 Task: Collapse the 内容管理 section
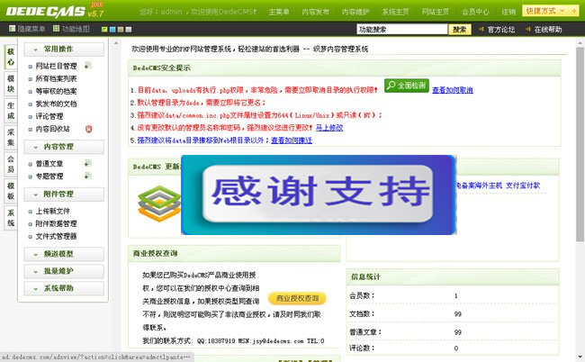click(64, 147)
